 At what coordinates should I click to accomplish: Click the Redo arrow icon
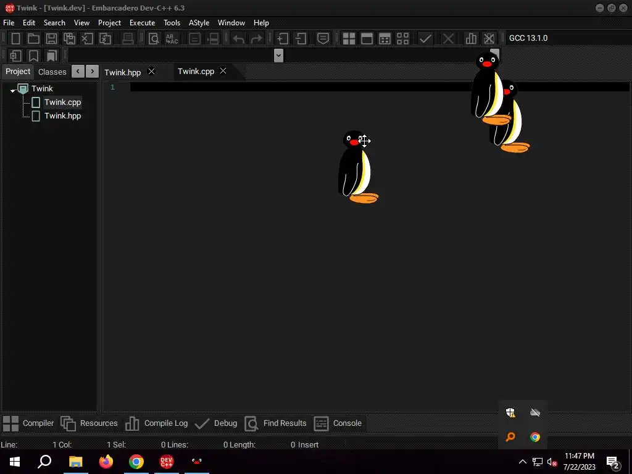[x=256, y=39]
